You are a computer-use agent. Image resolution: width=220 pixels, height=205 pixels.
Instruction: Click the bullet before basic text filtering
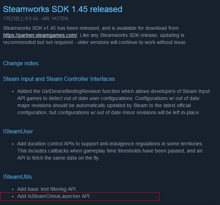13,189
